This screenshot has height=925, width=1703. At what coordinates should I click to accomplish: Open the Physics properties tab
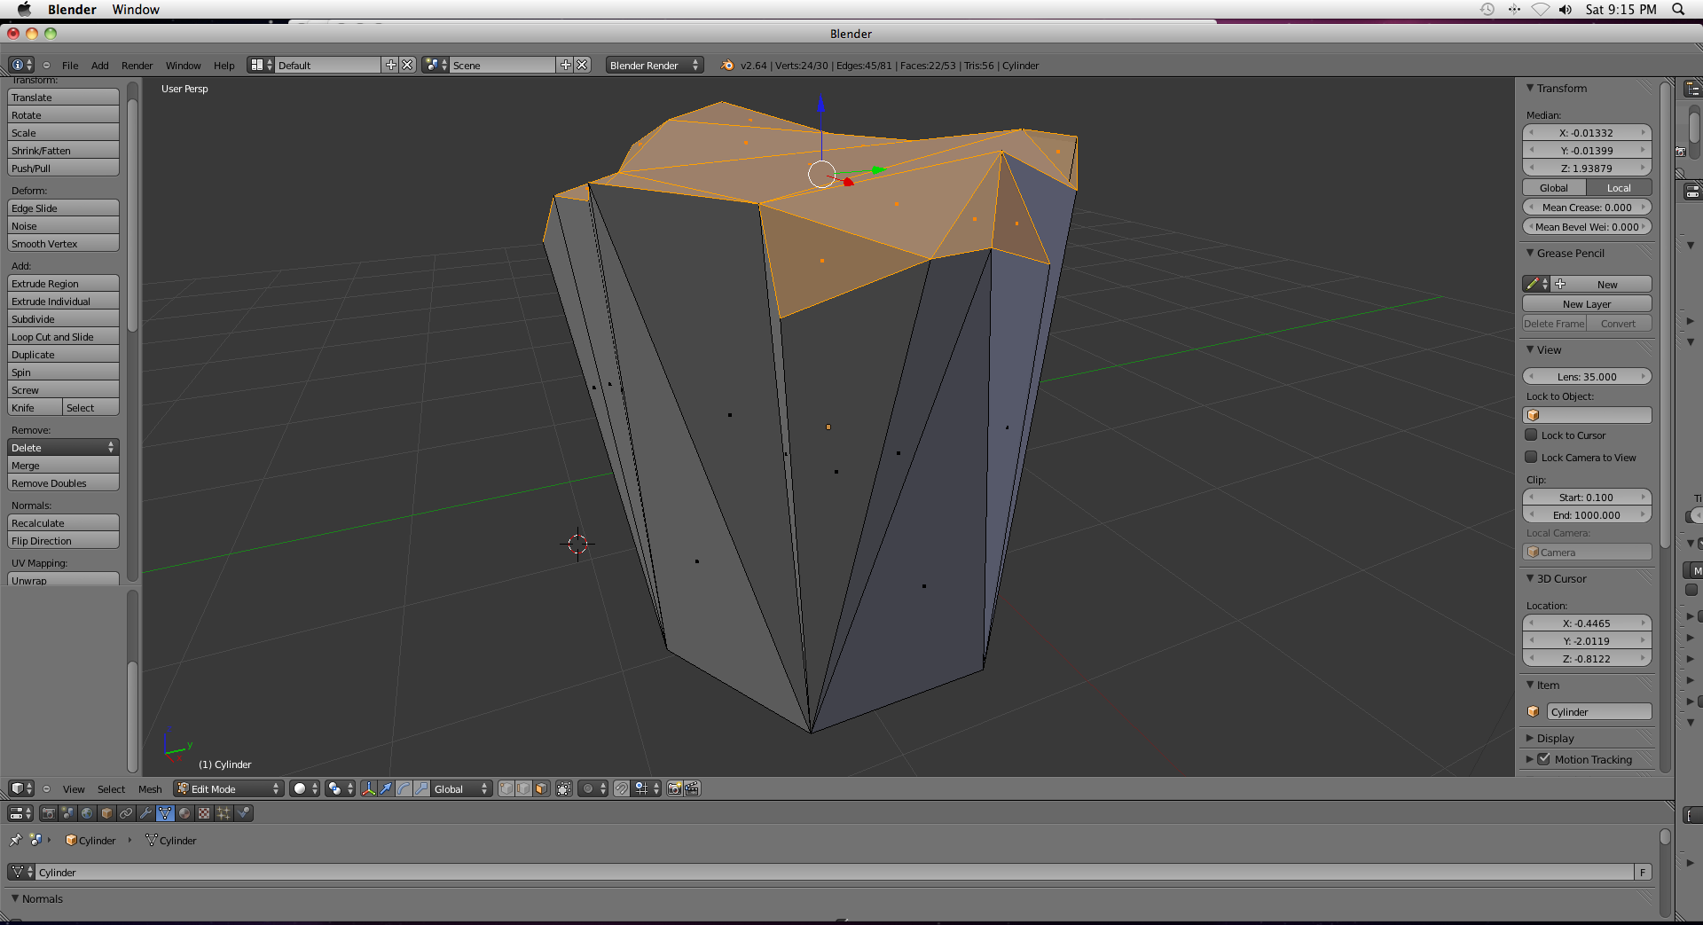tap(243, 813)
